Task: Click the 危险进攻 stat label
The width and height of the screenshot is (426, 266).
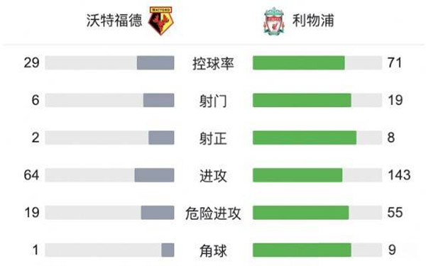Action: pos(213,214)
